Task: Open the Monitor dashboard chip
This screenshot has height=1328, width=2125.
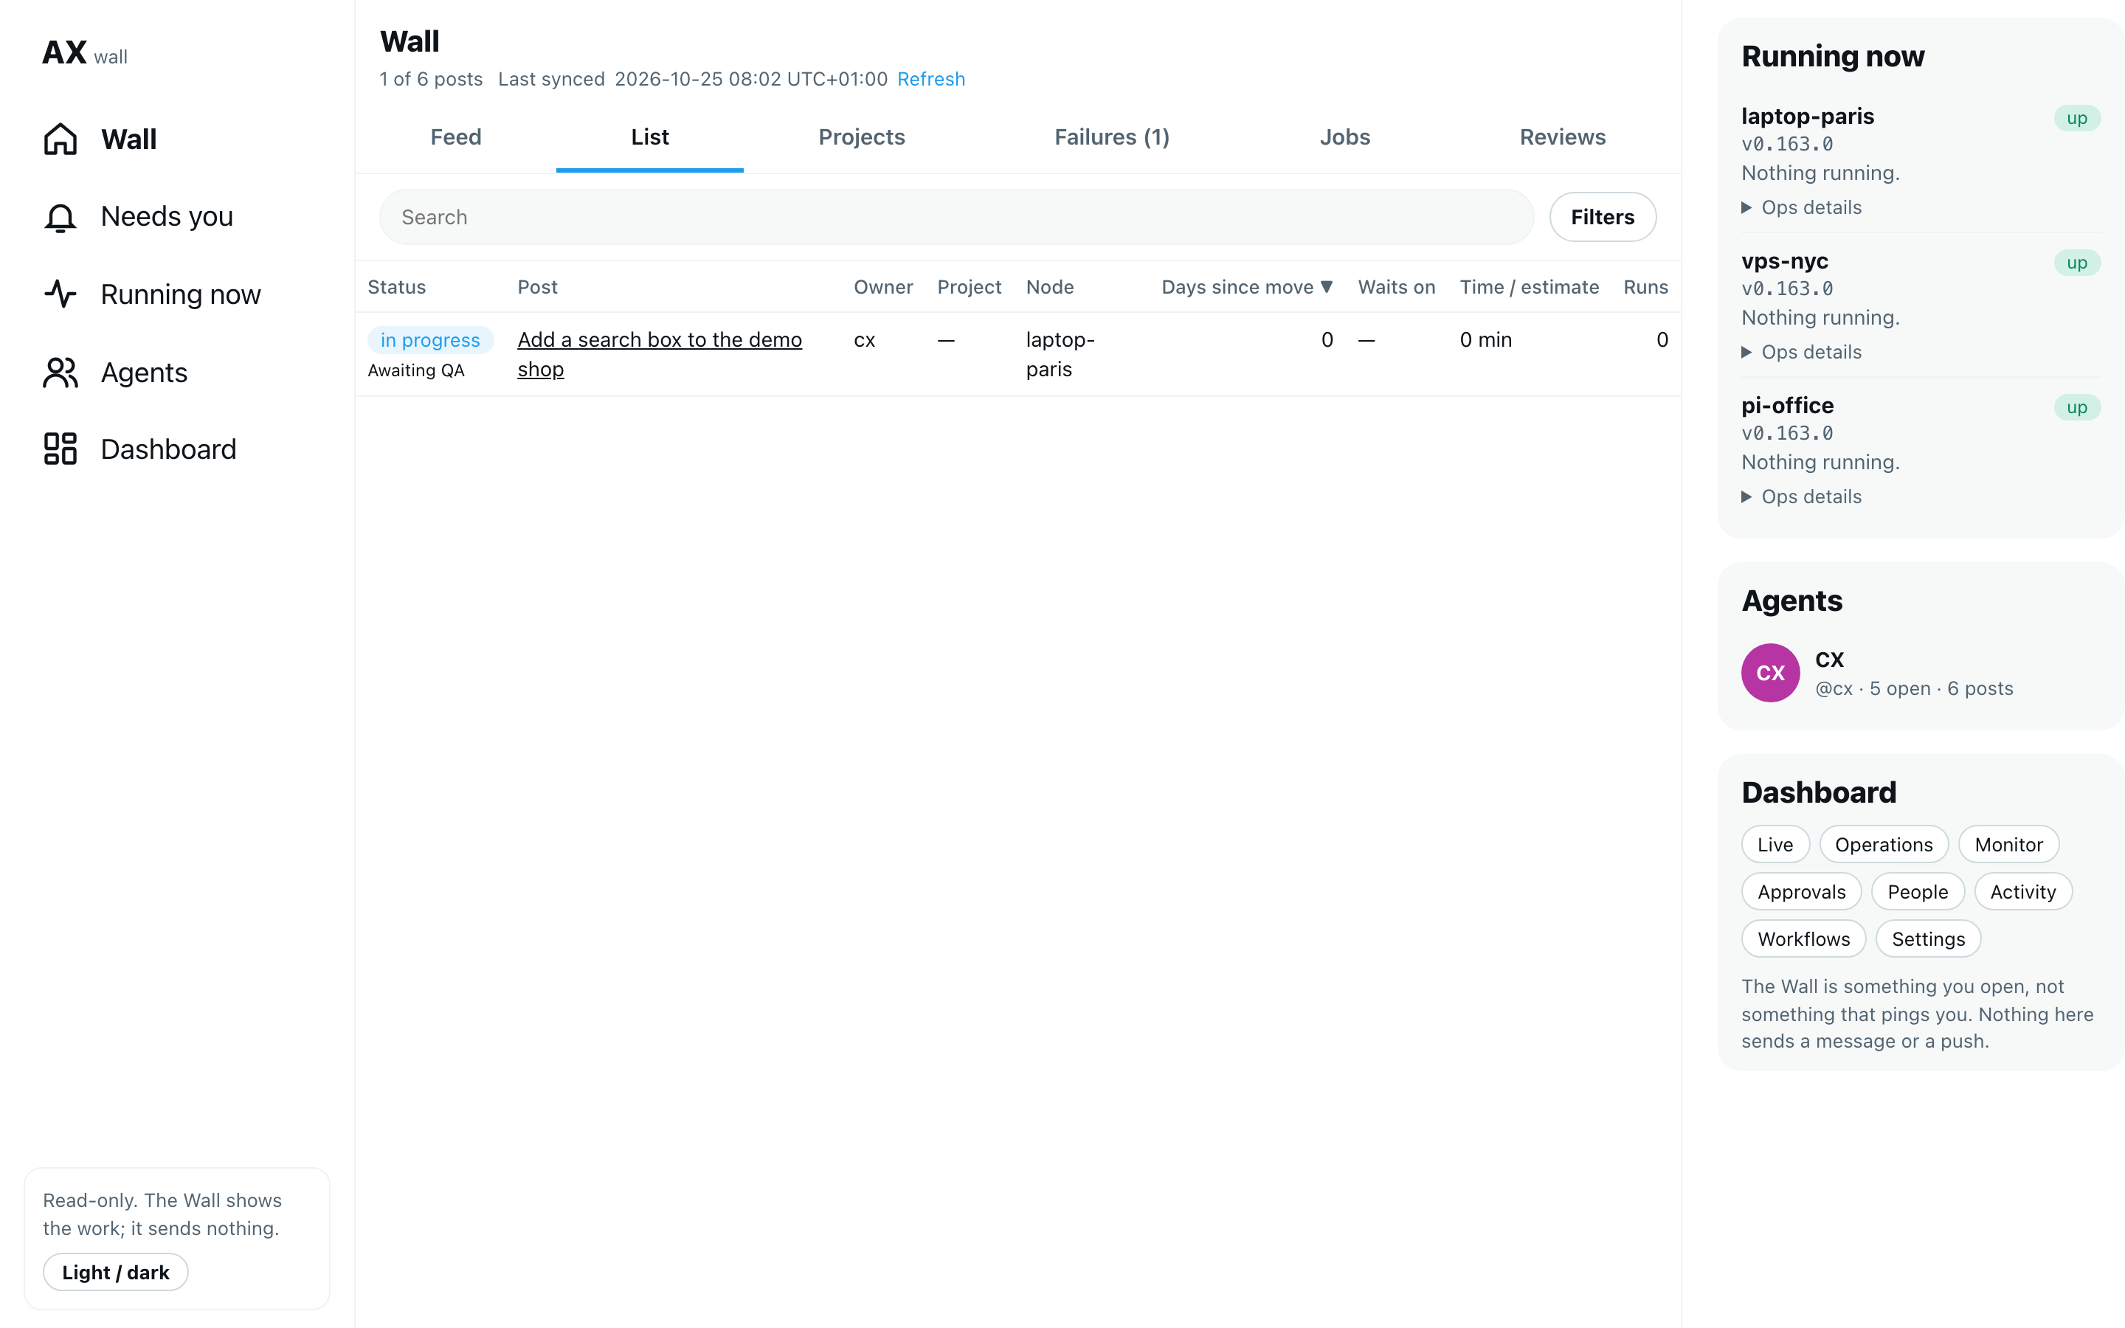Action: (2008, 844)
